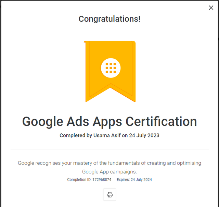
Task: Click the yellow certification badge ribbon
Action: [x=110, y=71]
